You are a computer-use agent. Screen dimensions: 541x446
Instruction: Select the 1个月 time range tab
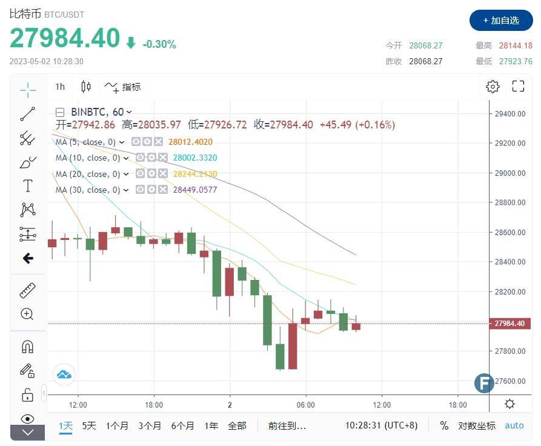click(117, 426)
